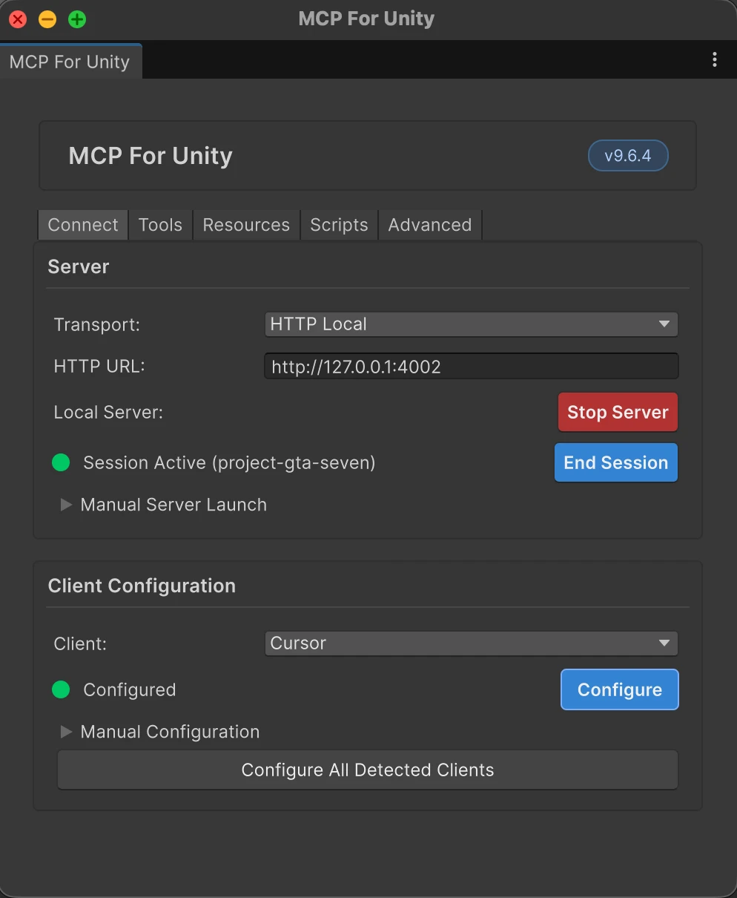Image resolution: width=737 pixels, height=898 pixels.
Task: End the active session
Action: 616,463
